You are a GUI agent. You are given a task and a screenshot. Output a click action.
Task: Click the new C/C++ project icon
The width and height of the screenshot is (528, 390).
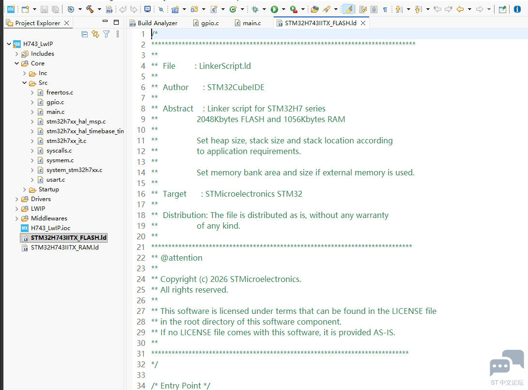[175, 9]
